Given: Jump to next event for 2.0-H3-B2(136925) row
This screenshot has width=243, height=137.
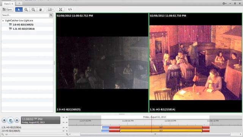Looking at the screenshot, I should pos(67,131).
